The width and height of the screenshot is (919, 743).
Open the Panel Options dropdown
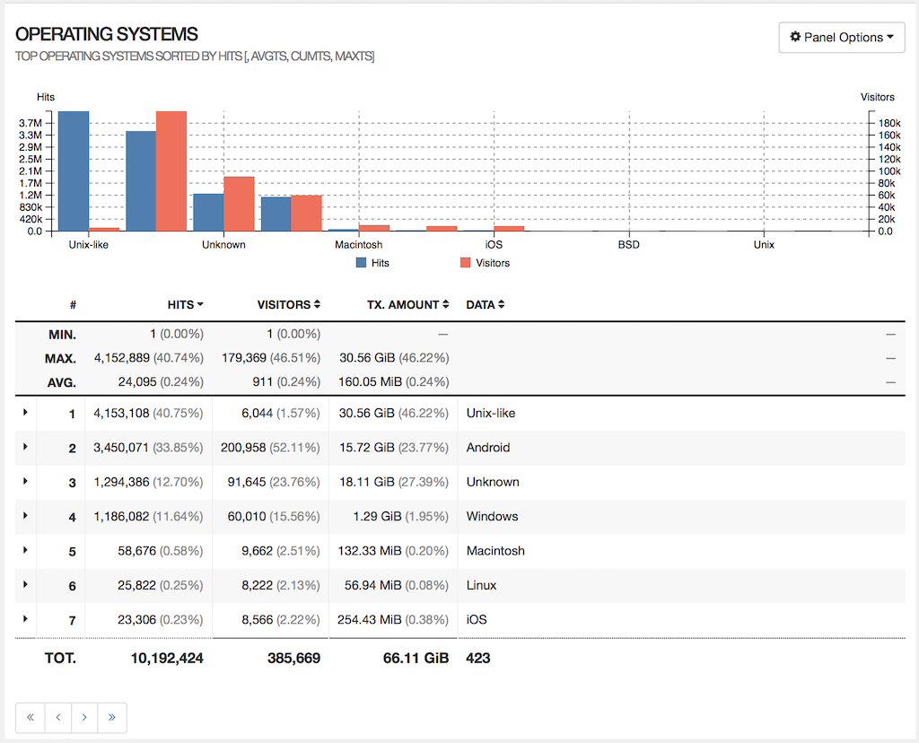tap(842, 38)
